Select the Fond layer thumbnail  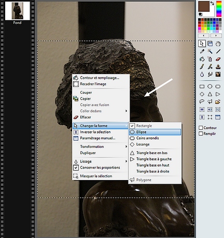17,11
